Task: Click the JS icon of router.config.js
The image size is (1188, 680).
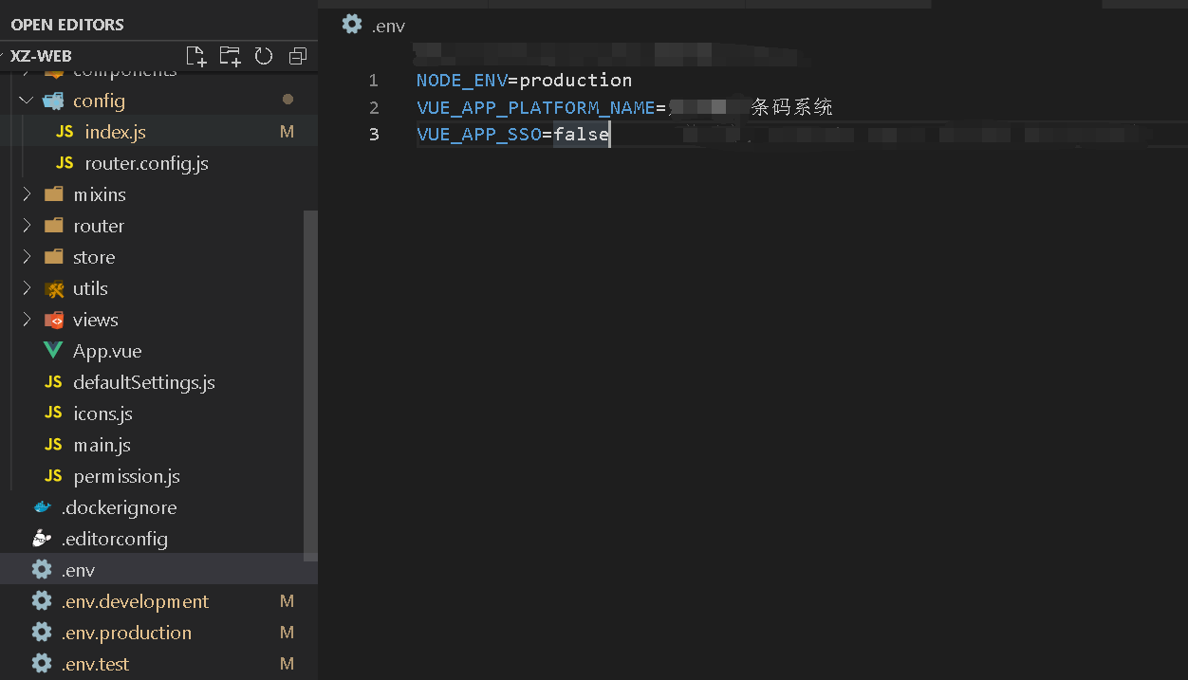Action: [65, 163]
